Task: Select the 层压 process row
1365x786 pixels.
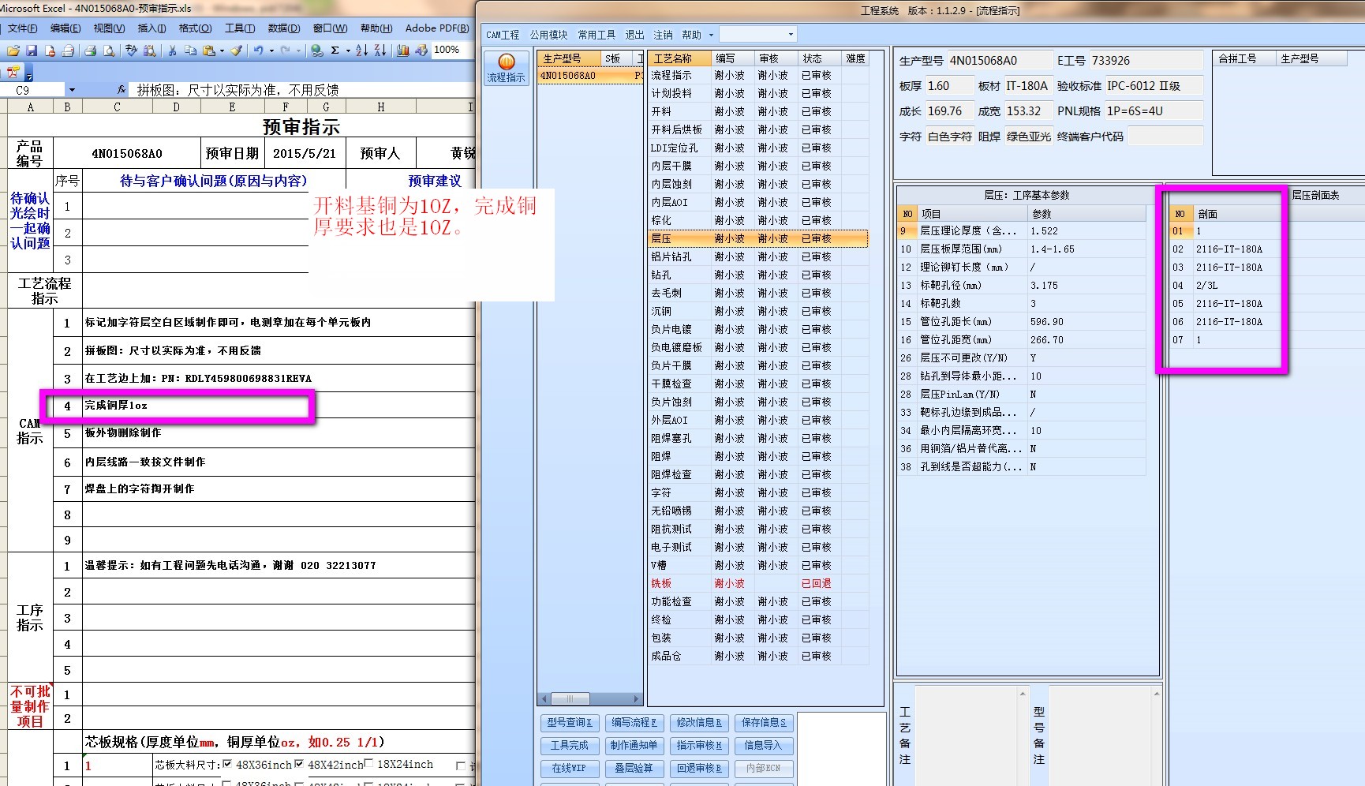Action: pos(758,238)
